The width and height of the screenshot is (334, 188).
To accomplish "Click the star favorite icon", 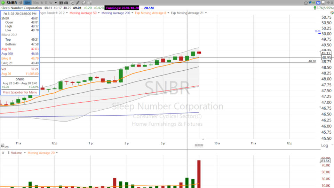I will (x=306, y=3).
